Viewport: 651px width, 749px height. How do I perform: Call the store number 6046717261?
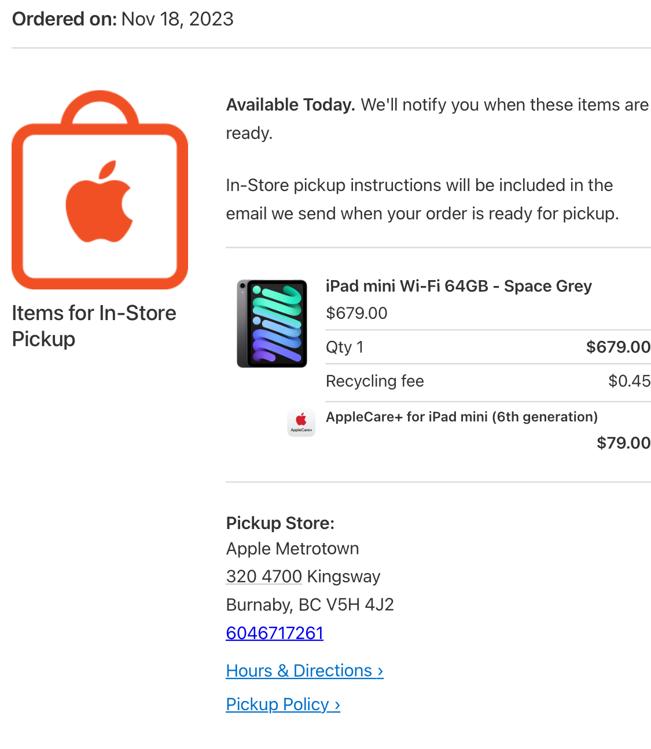pos(274,633)
